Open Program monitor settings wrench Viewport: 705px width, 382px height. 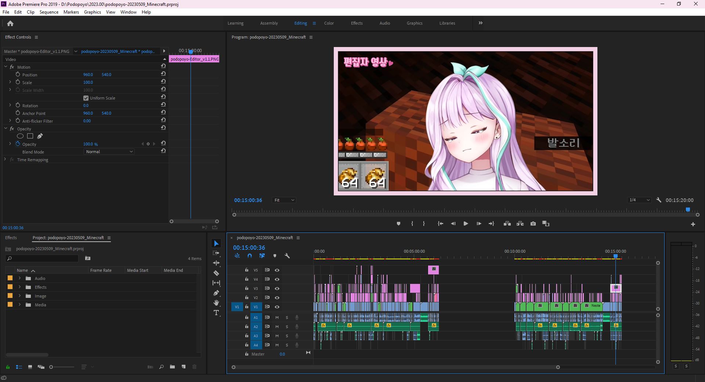[x=659, y=200]
